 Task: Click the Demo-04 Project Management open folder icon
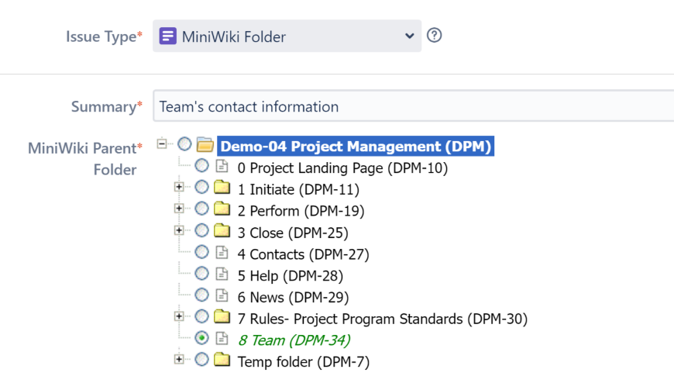[205, 145]
